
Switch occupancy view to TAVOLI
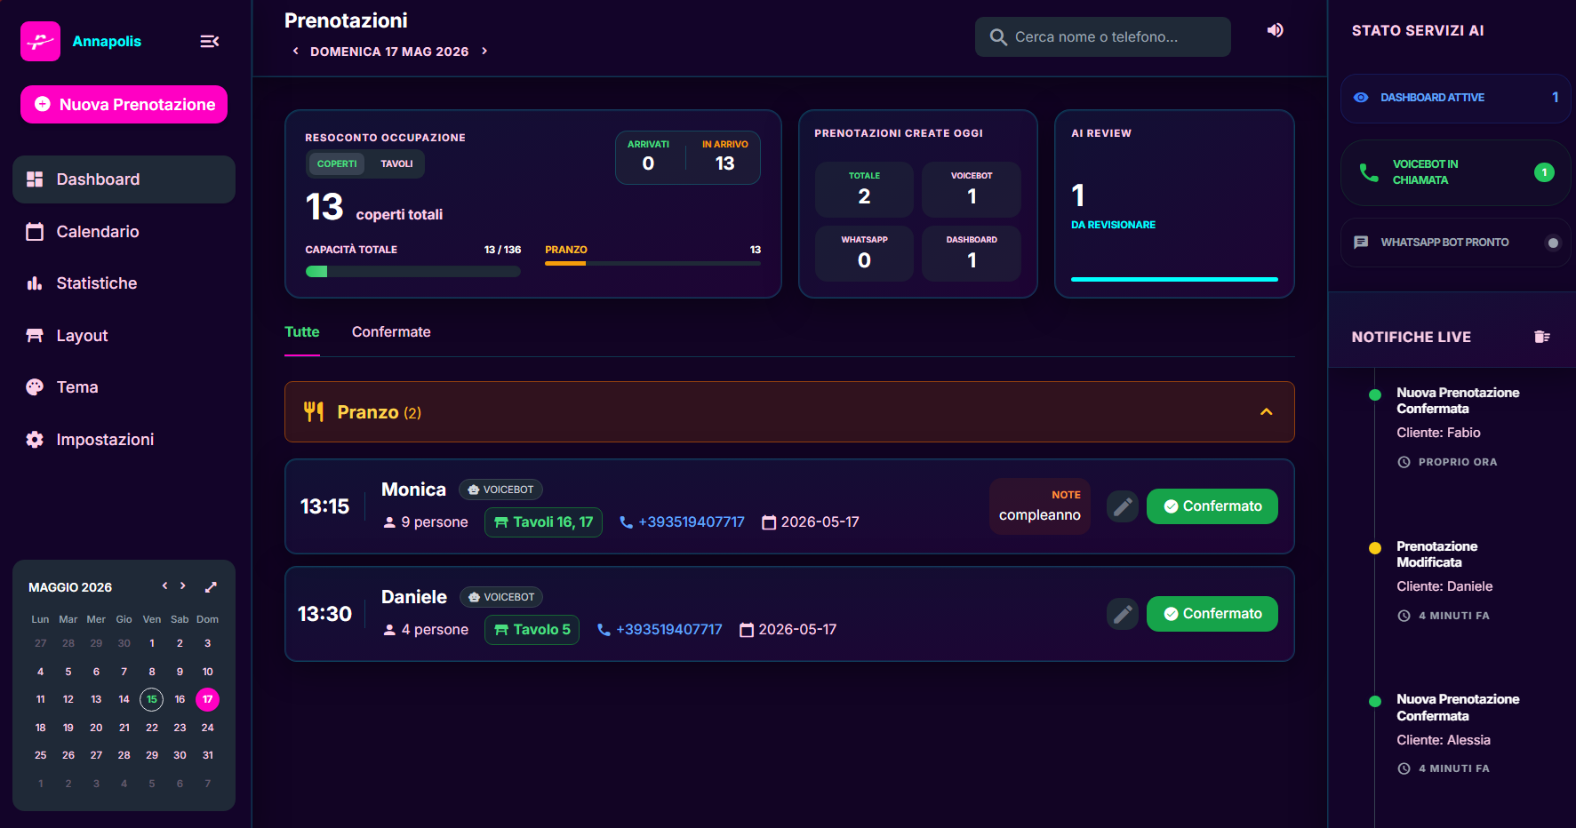[x=396, y=163]
